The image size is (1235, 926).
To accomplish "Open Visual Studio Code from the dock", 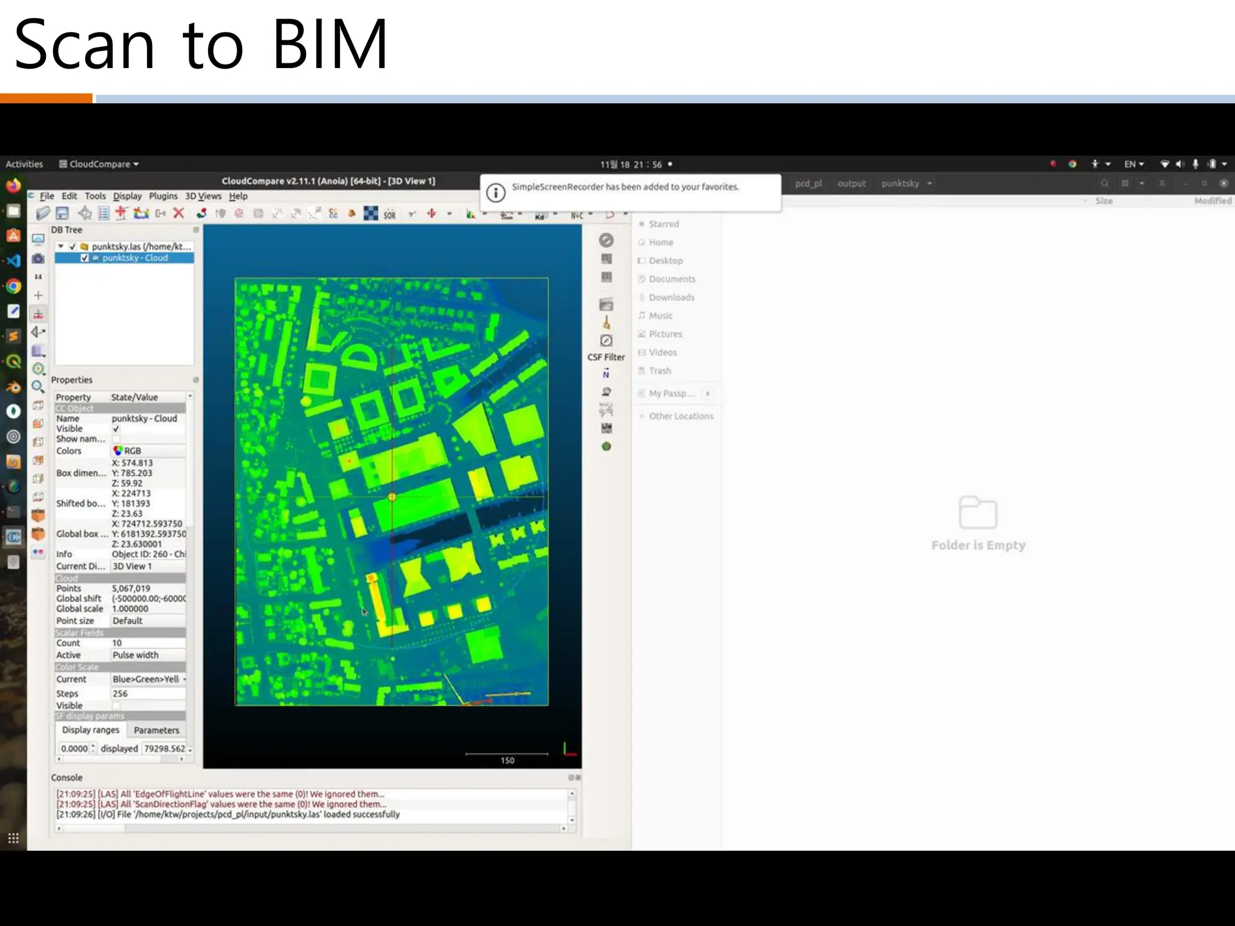I will tap(13, 261).
